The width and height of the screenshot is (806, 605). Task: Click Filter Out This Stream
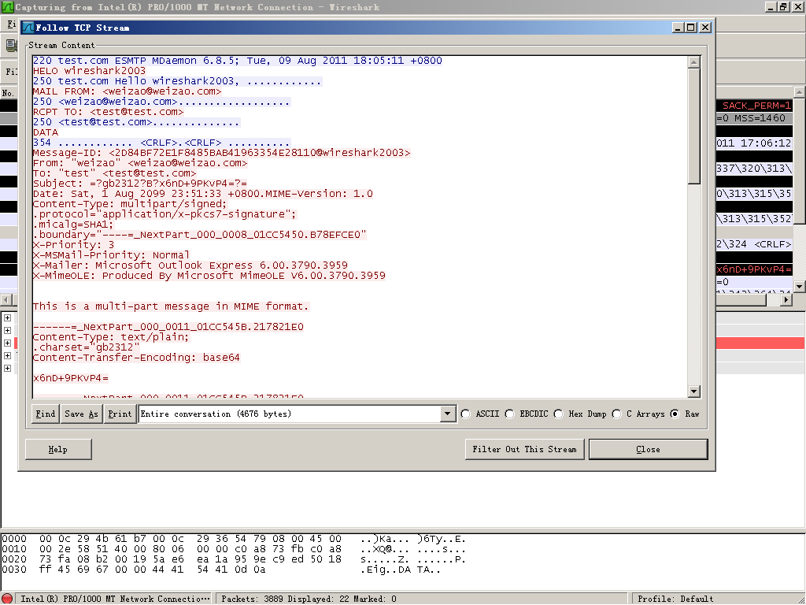[x=524, y=450]
